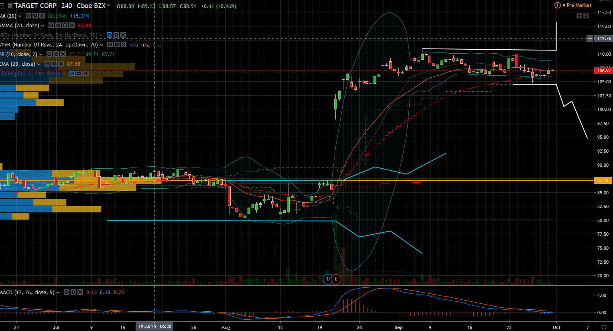The image size is (613, 331).
Task: Click the MACD (12, 26, close, 9) label
Action: [x=27, y=293]
